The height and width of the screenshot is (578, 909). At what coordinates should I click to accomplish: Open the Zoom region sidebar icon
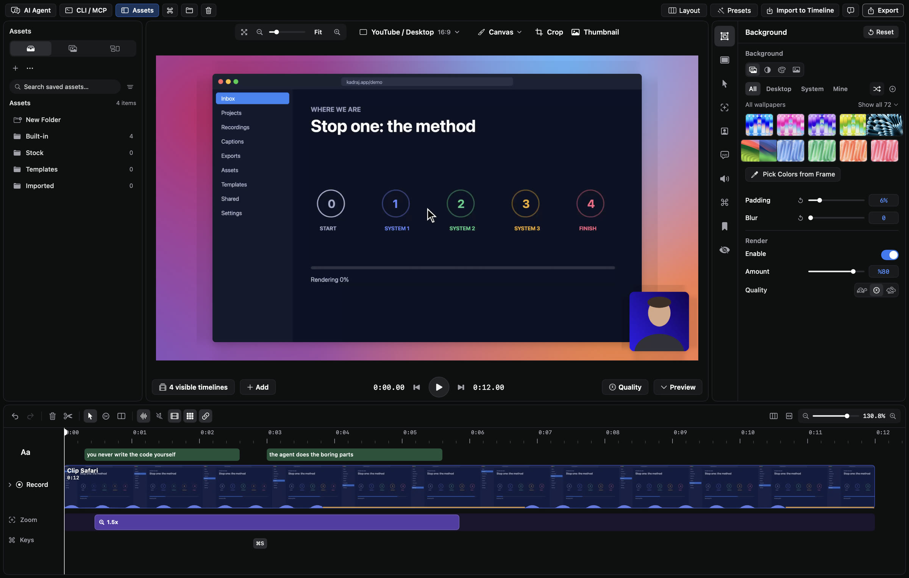coord(725,107)
